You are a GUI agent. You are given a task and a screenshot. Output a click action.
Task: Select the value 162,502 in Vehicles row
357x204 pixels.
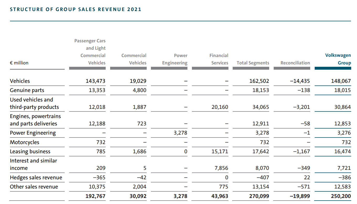point(259,81)
